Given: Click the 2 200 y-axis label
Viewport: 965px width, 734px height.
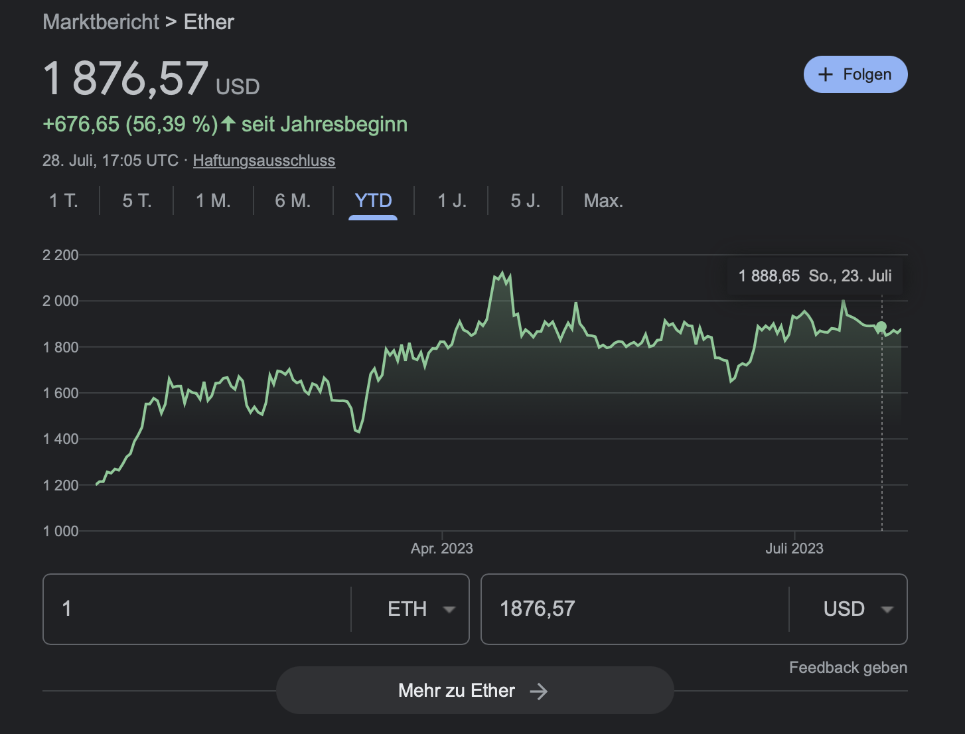Looking at the screenshot, I should click(x=60, y=256).
